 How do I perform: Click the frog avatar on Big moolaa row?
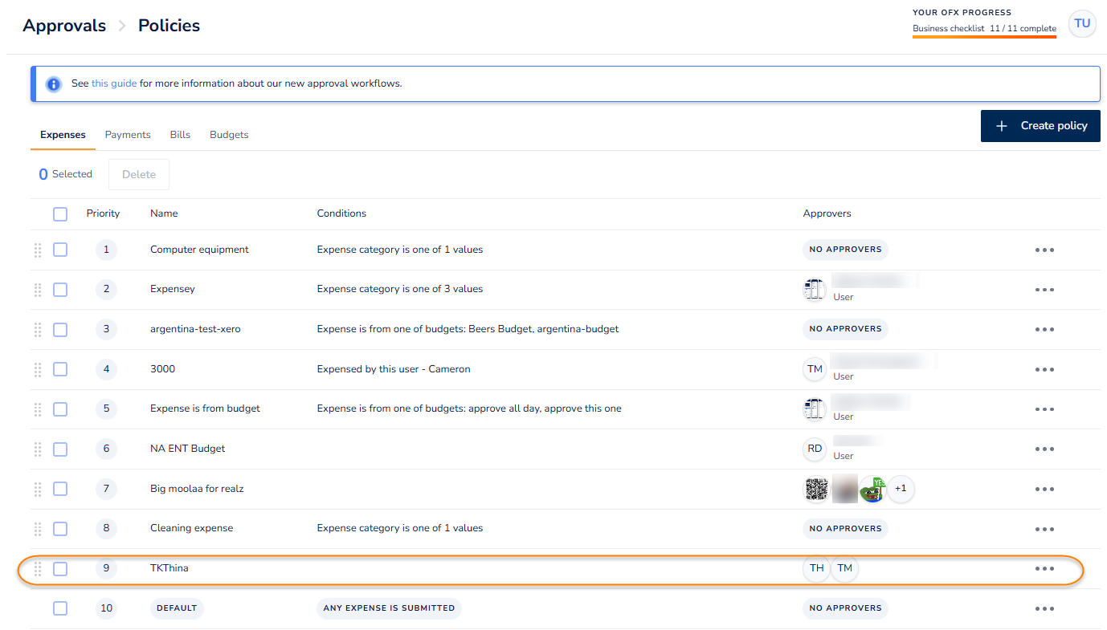(x=872, y=489)
